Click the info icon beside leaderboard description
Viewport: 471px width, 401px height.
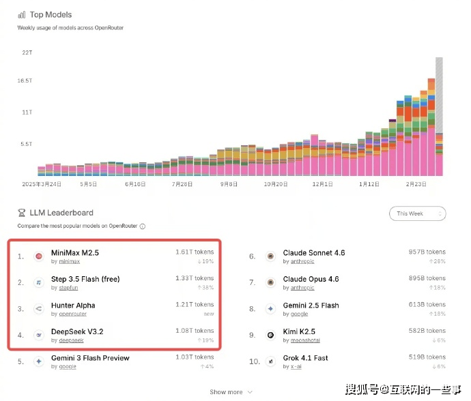point(143,226)
